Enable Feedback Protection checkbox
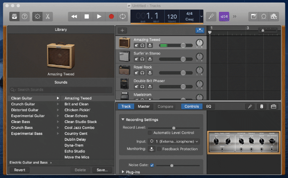 pyautogui.click(x=159, y=149)
